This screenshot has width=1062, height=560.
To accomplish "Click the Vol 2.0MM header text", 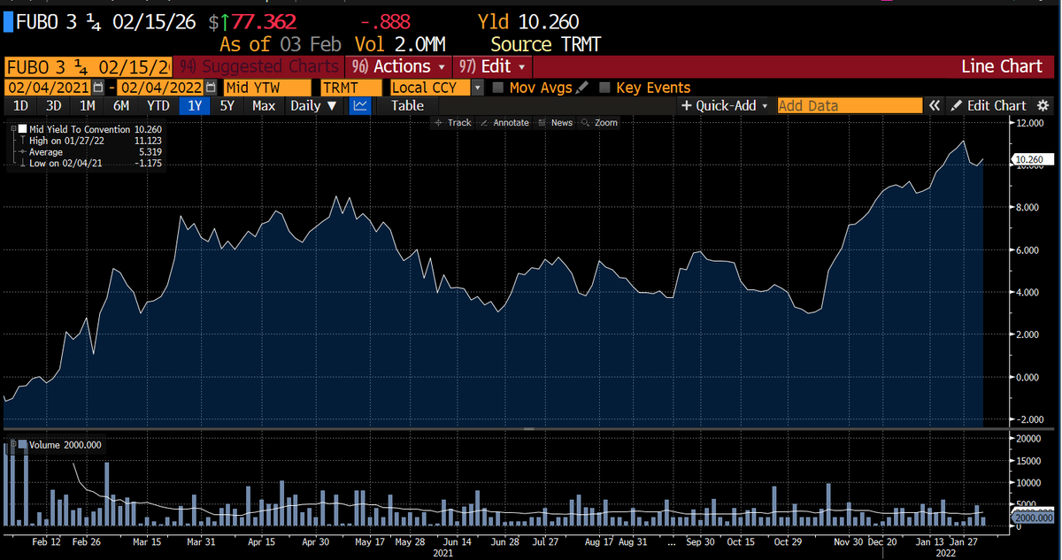I will point(399,44).
